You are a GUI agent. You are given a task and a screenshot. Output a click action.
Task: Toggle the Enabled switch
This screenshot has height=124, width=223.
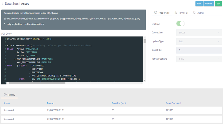pyautogui.click(x=180, y=24)
